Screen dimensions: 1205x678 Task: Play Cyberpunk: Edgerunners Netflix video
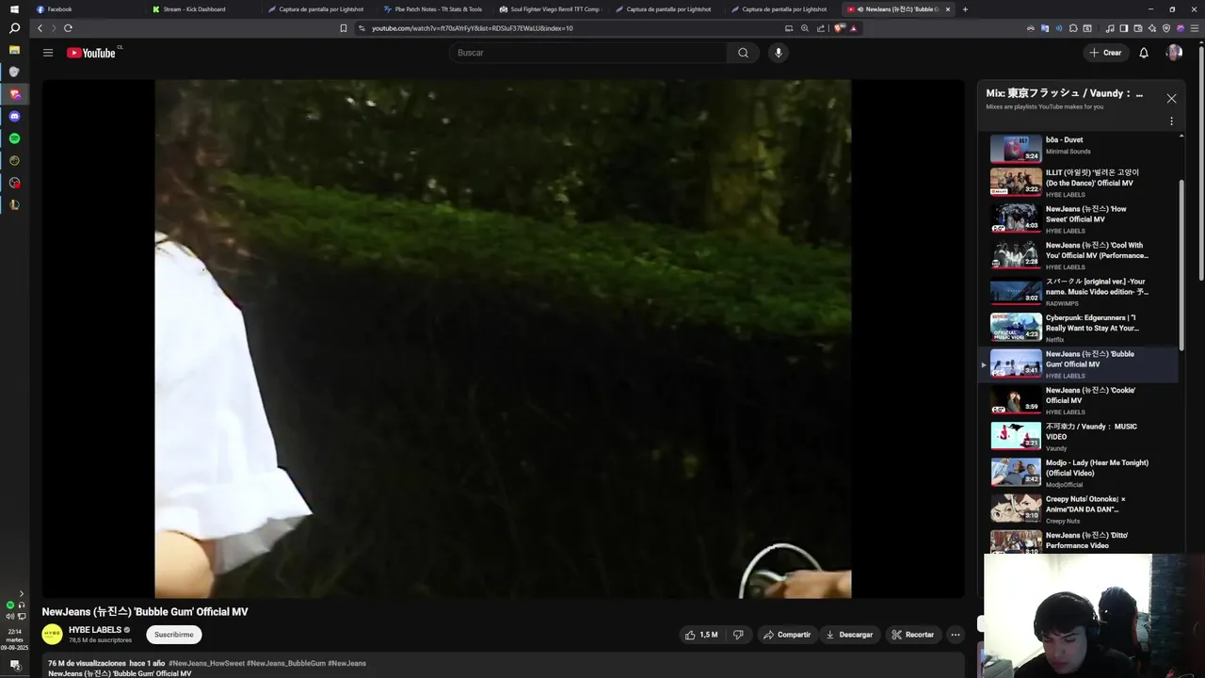(x=1078, y=328)
